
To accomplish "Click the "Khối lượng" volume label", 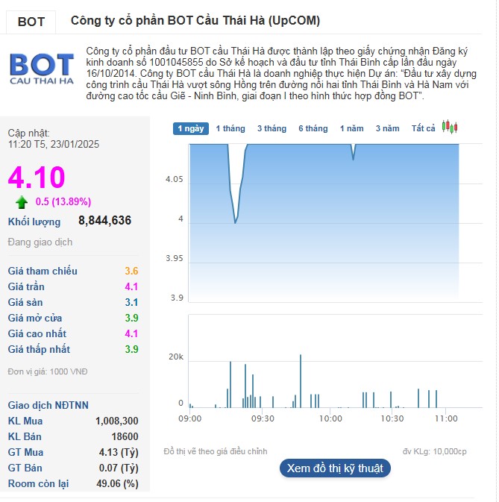I will 34,222.
